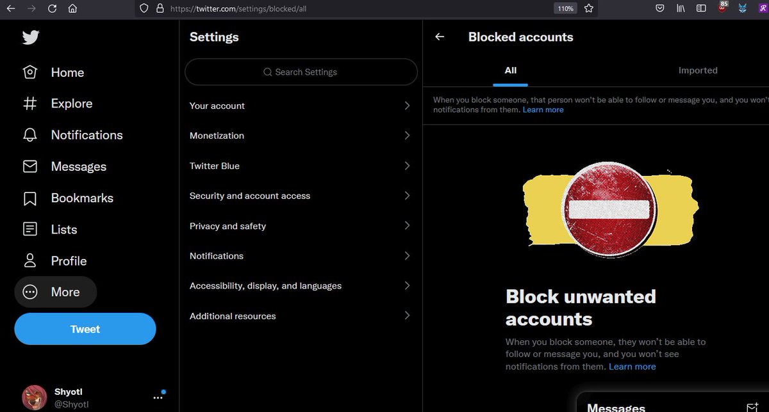Compose new message icon in Messages drawer
The width and height of the screenshot is (769, 412).
pyautogui.click(x=752, y=407)
